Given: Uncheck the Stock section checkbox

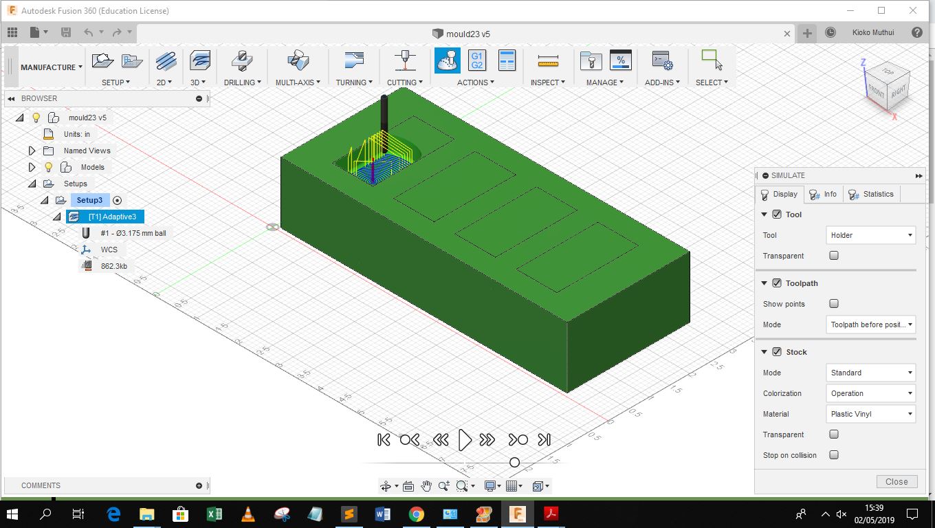Looking at the screenshot, I should [777, 352].
